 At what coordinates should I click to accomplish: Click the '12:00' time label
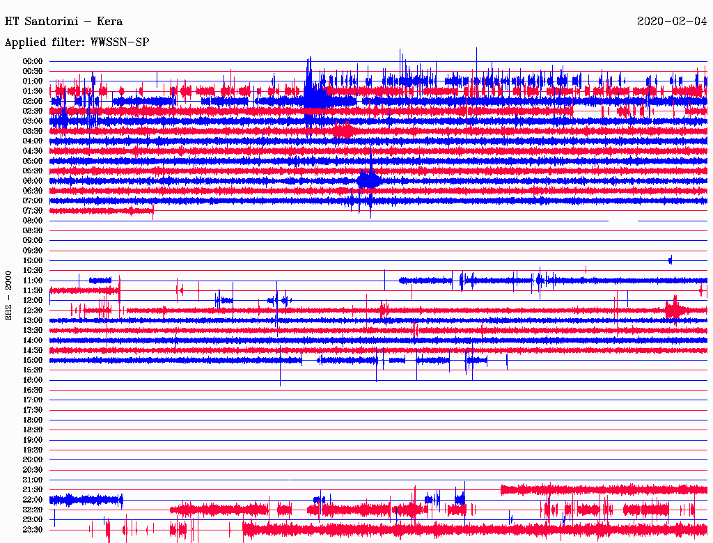pyautogui.click(x=33, y=301)
